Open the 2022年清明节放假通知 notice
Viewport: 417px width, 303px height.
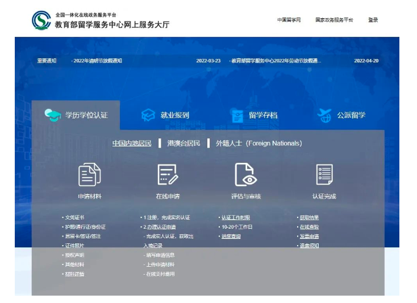click(98, 61)
